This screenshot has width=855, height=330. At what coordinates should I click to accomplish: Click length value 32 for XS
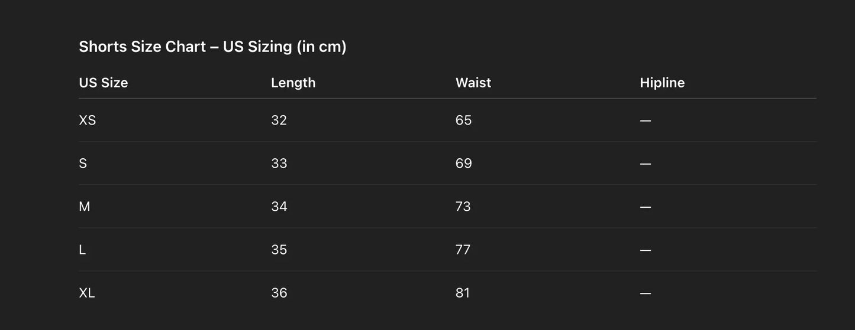279,120
